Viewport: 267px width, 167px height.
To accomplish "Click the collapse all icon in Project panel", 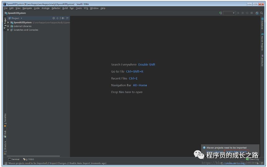I will click(x=58, y=18).
